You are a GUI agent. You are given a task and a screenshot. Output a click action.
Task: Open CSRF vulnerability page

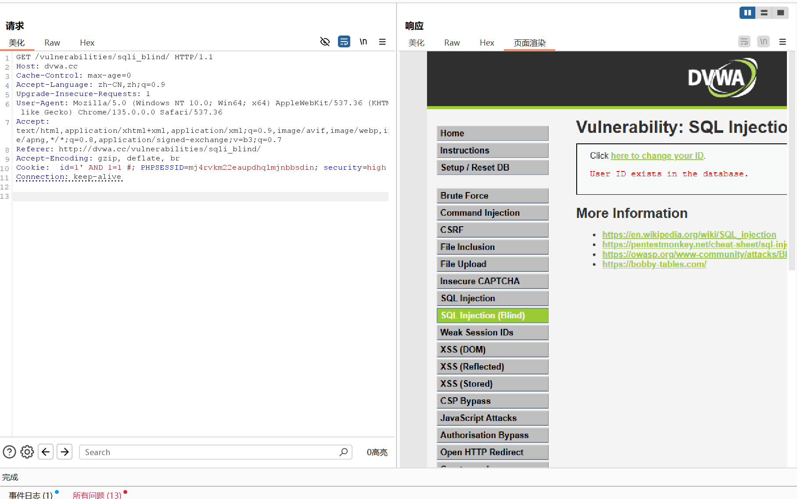click(x=492, y=230)
